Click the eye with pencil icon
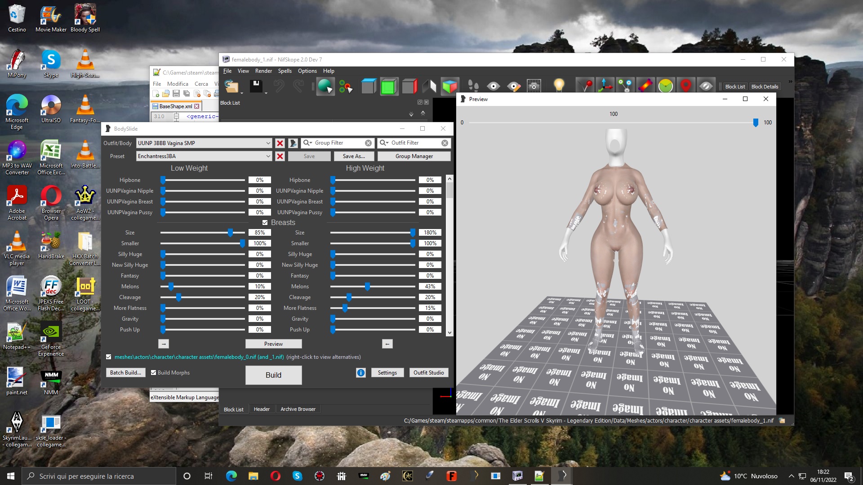 coord(513,86)
